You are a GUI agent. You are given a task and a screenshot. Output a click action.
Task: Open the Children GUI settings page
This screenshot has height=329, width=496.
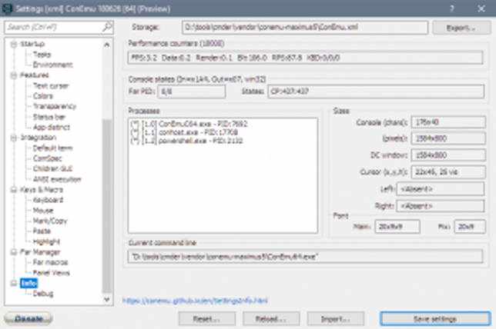[x=52, y=169]
